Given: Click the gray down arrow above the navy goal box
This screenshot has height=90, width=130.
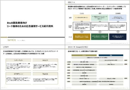Looking at the screenshot, I should pos(118,32).
